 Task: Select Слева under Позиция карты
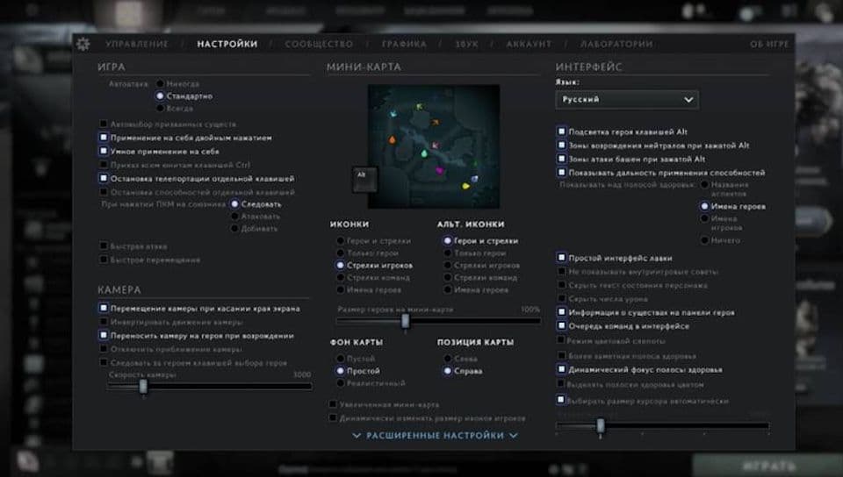[x=448, y=359]
